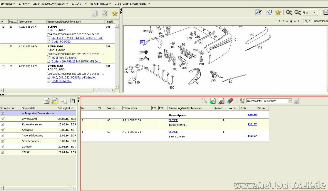
Task: Click the BLENDE link for LINKS UNTEN
Action: [x=173, y=132]
